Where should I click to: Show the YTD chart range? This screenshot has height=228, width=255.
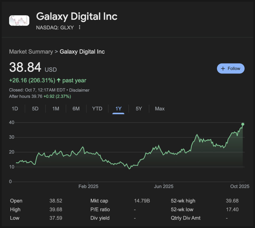97,109
